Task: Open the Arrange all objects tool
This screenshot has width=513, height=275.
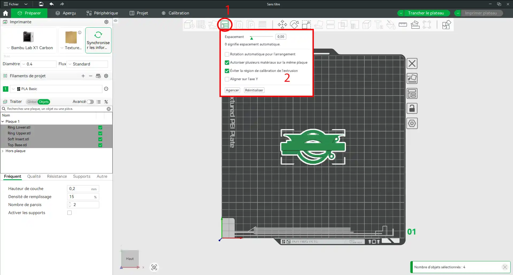Action: 225,25
